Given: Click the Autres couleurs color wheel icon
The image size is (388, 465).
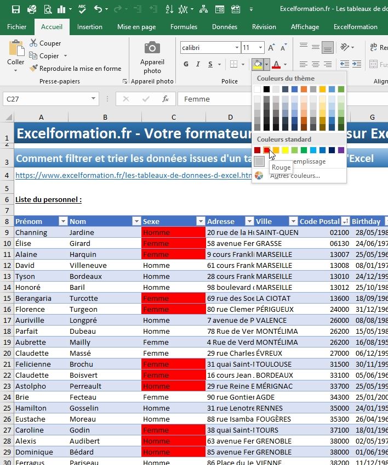Looking at the screenshot, I should (259, 176).
